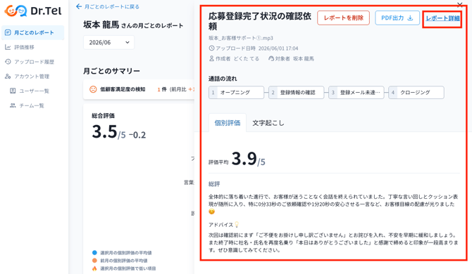472x274 pixels.
Task: Select step 4 クロージング
Action: (416, 93)
